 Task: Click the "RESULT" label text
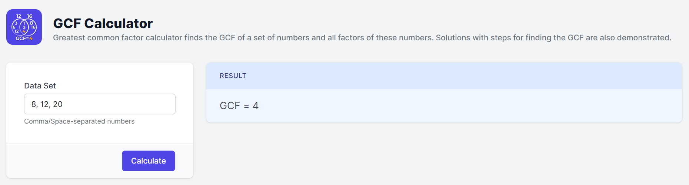point(233,76)
